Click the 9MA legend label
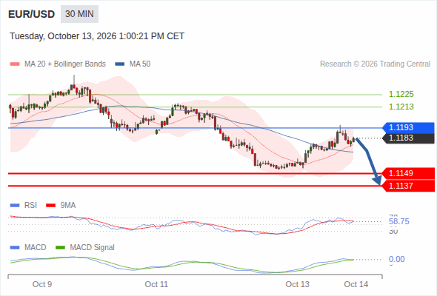Image resolution: width=437 pixels, height=296 pixels. pos(68,206)
